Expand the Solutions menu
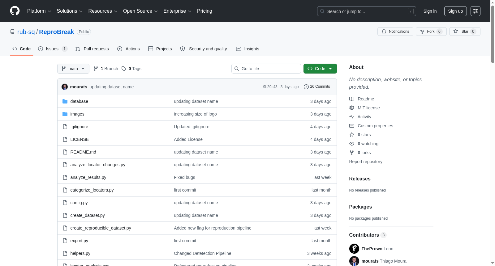The image size is (495, 266). 70,11
